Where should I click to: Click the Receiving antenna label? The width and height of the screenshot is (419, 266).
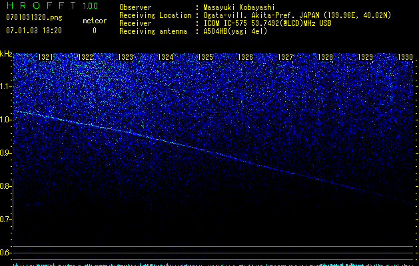pos(153,31)
